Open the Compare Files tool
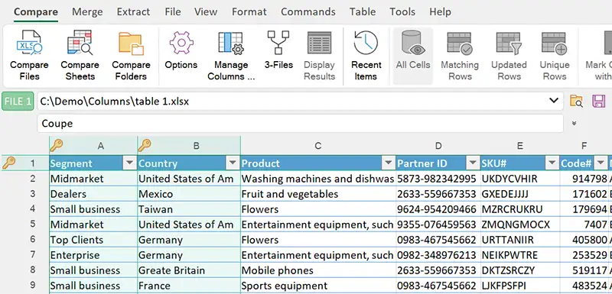The height and width of the screenshot is (294, 612). pos(29,55)
